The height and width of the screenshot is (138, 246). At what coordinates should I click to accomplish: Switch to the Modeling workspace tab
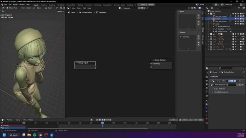tap(43, 5)
